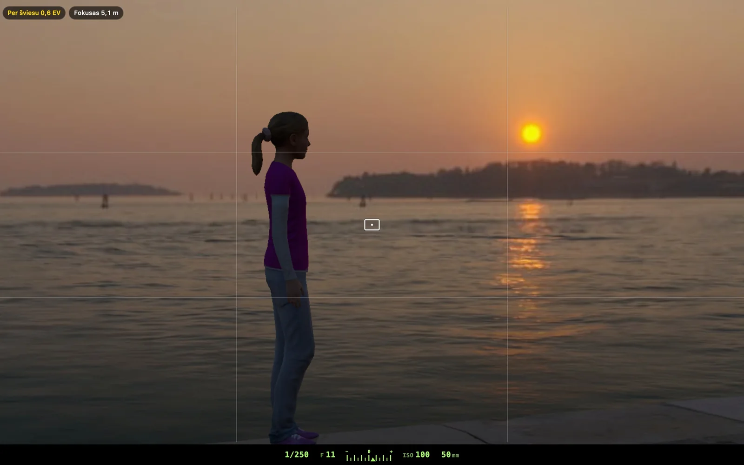Click the exposure meter scale
Viewport: 744px width, 465px height.
[x=369, y=455]
